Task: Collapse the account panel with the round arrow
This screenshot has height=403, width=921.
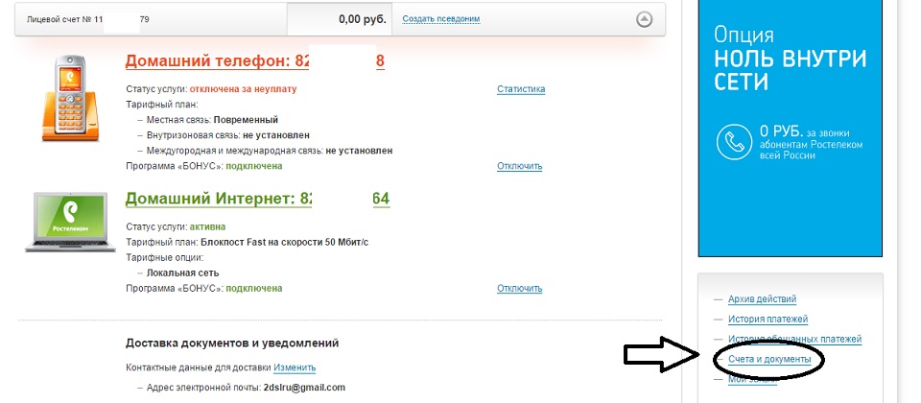Action: click(645, 19)
